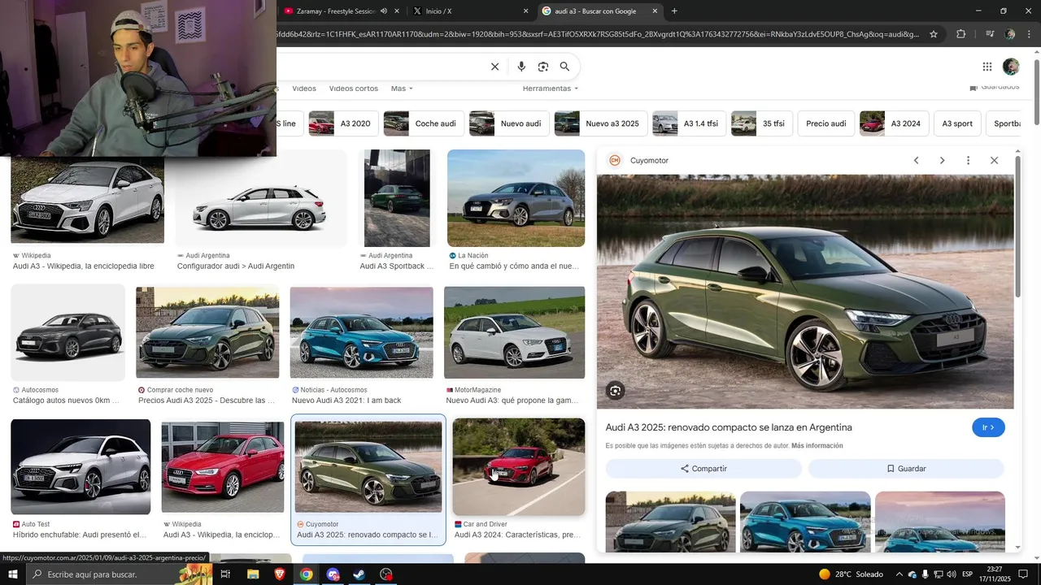Screen dimensions: 1041x585
Task: Close the Inicio / X tab
Action: coord(525,11)
